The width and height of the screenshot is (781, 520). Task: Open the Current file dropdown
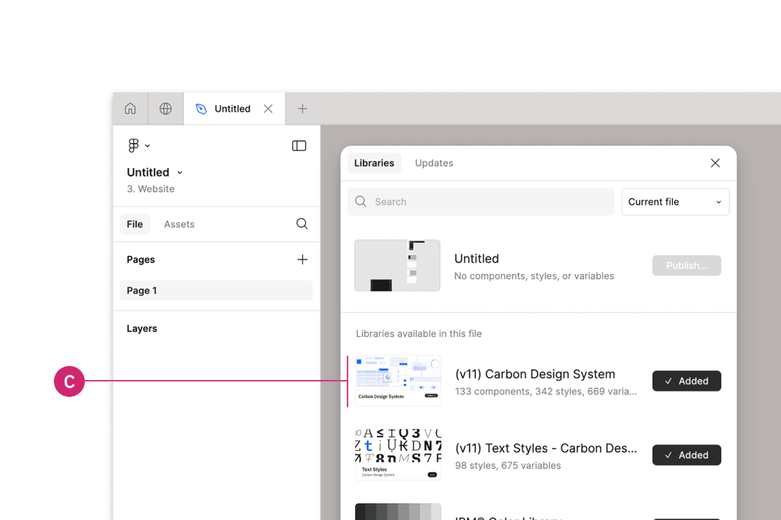(x=675, y=202)
